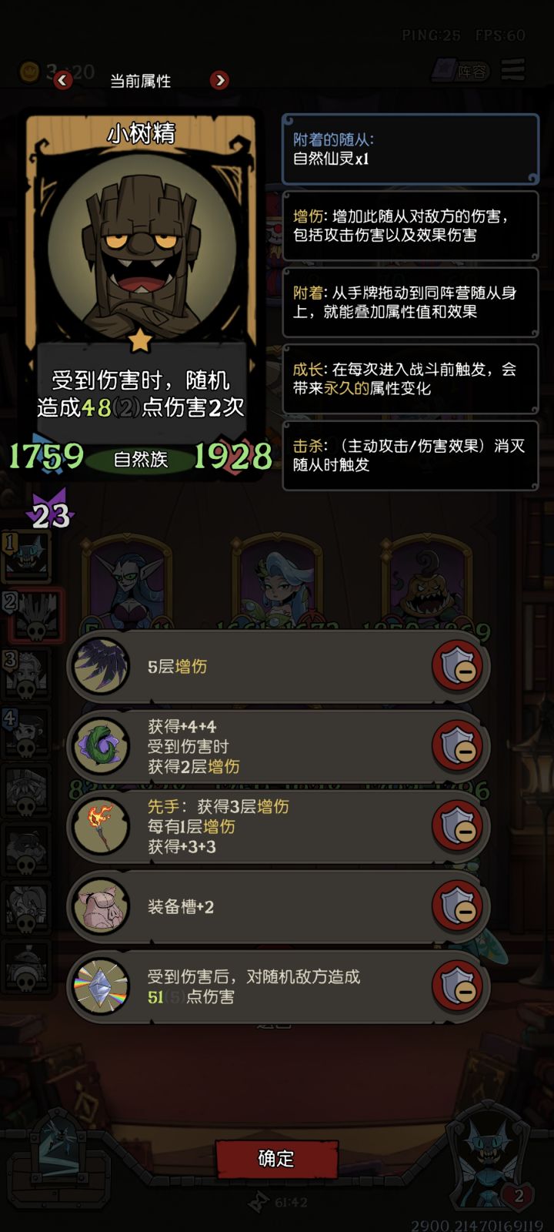Select player slot 2 in the sidebar
Image resolution: width=554 pixels, height=1232 pixels.
coord(31,616)
